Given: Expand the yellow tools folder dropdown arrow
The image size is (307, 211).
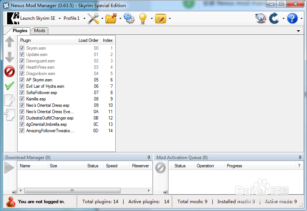Looking at the screenshot, I should click(x=170, y=19).
